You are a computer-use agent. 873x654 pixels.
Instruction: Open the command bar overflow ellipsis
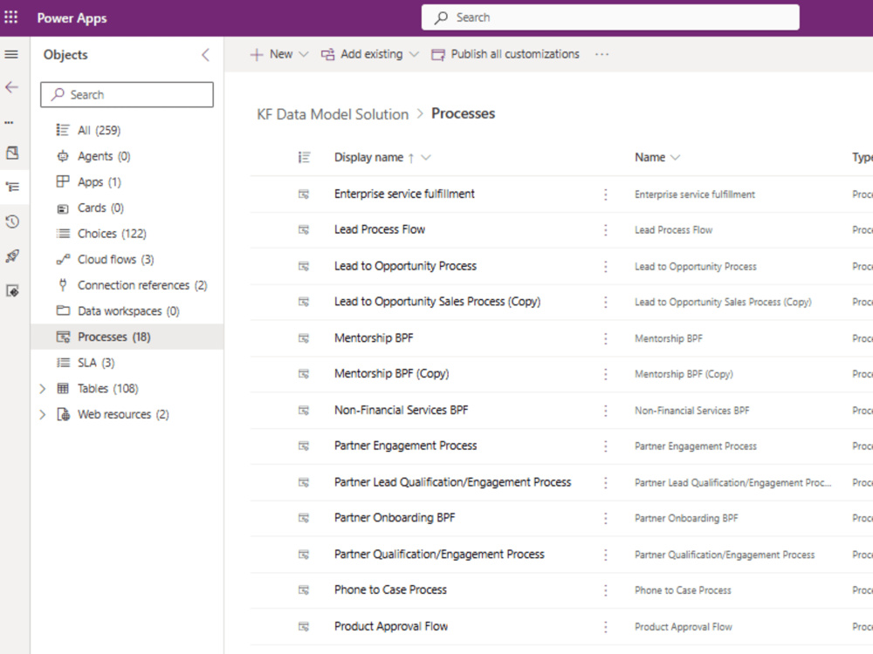pos(601,54)
